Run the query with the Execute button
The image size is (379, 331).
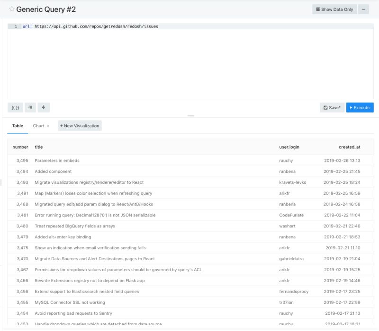tap(360, 107)
